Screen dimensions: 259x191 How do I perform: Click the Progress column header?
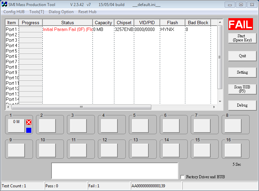(31, 23)
